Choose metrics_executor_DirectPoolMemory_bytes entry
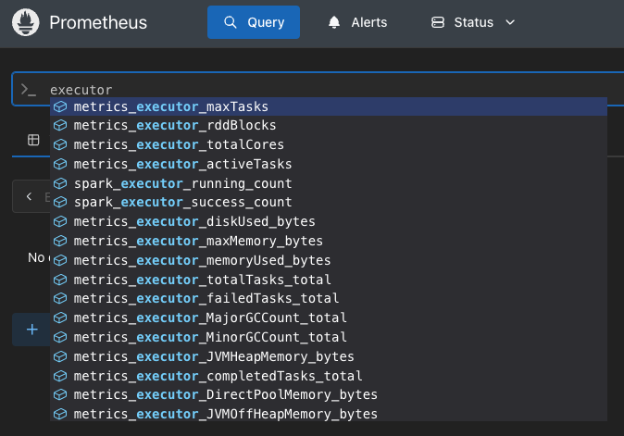Viewport: 624px width, 436px height. 329,394
